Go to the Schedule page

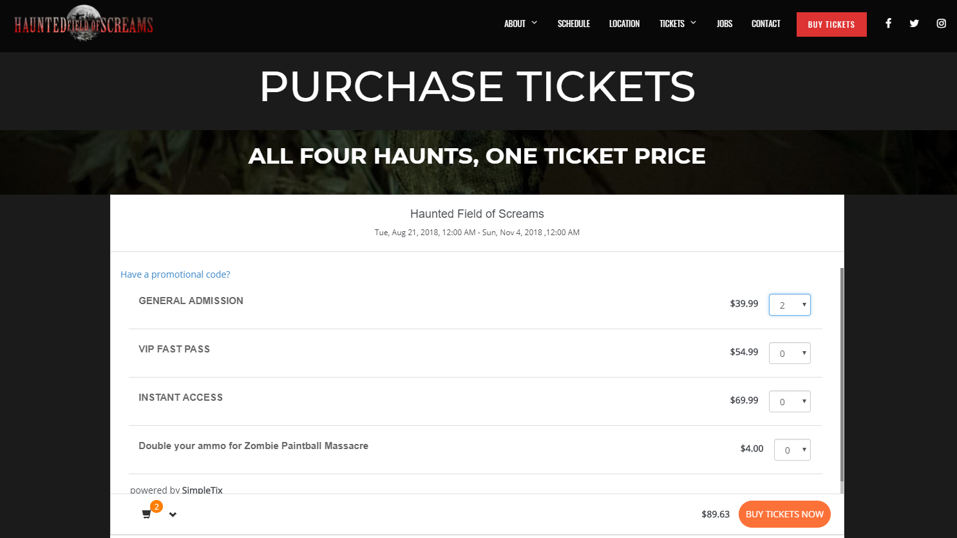[574, 24]
